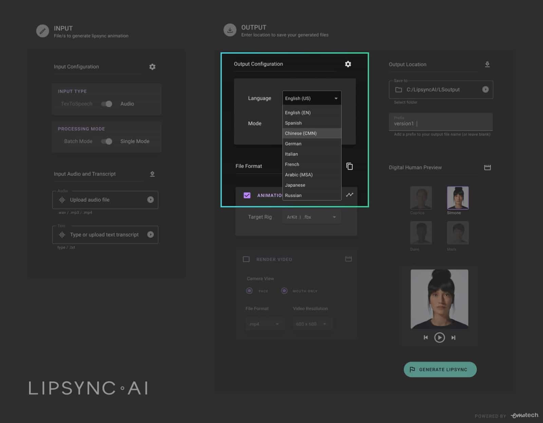The width and height of the screenshot is (543, 423).
Task: Select Spanish from the language list
Action: click(293, 123)
